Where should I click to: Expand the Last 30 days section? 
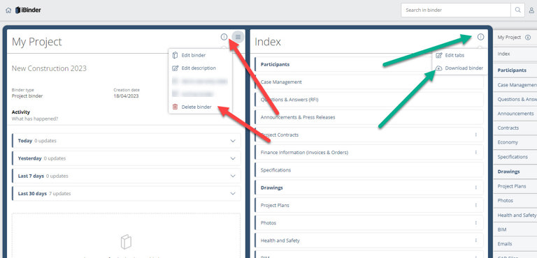[x=127, y=193]
